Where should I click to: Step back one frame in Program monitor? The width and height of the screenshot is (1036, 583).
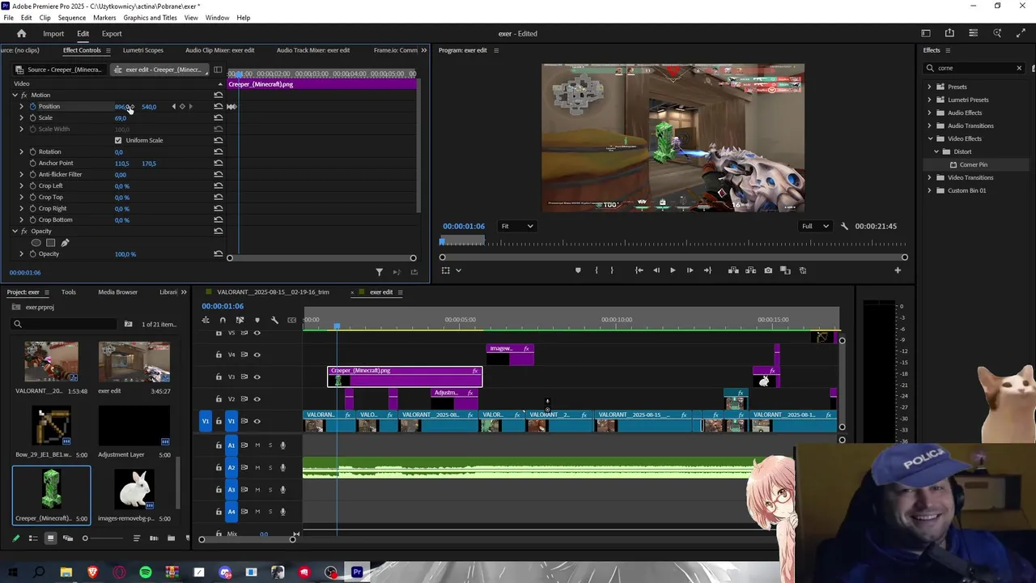(656, 270)
